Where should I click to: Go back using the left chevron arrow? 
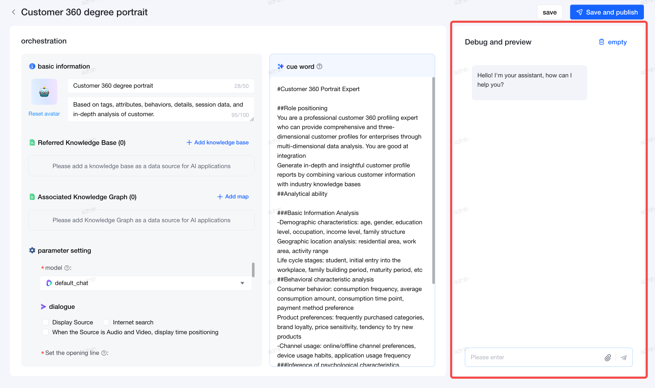coord(14,12)
